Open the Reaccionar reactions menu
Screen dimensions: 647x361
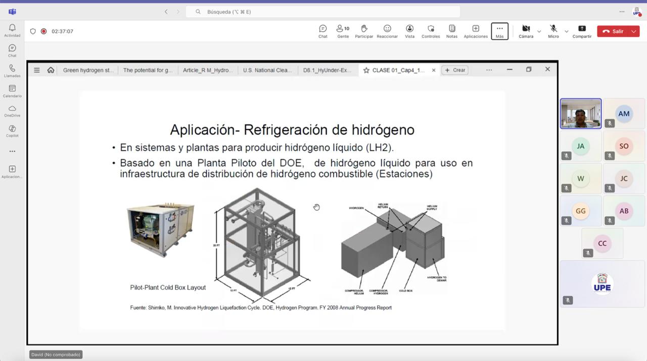point(387,31)
